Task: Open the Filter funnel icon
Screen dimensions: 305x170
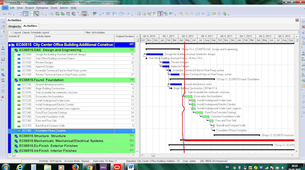Action: pyautogui.click(x=113, y=14)
